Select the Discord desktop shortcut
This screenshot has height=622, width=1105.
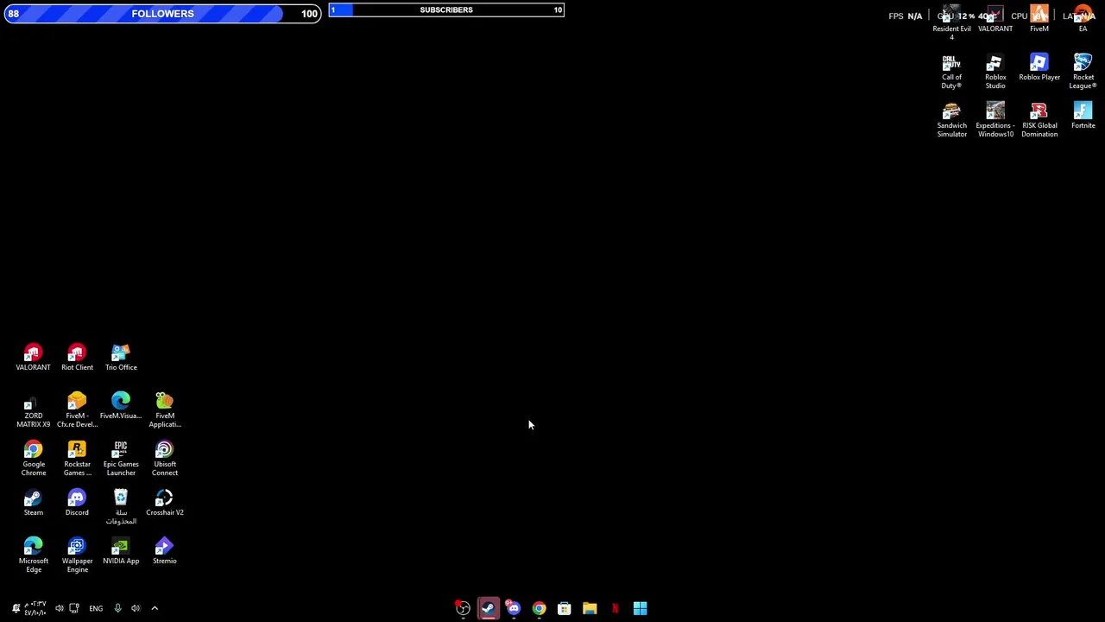(77, 503)
